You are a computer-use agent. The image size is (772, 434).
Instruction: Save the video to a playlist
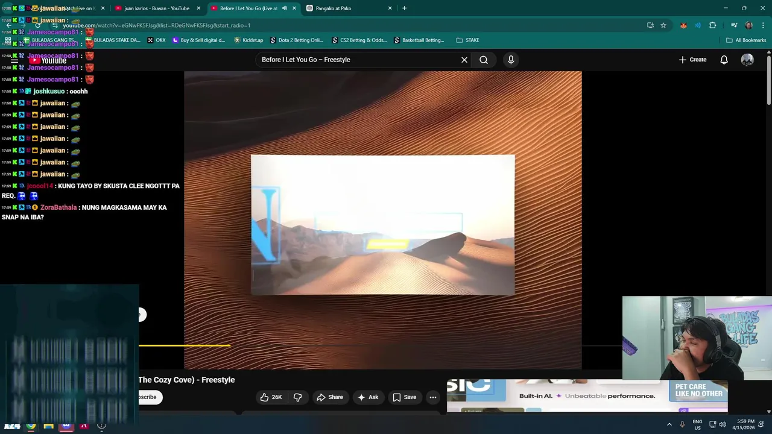(405, 397)
